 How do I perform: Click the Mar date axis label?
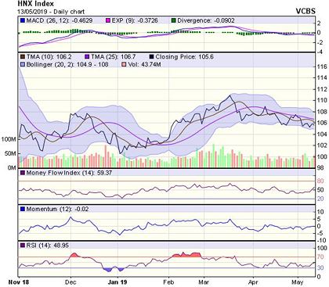204,282
